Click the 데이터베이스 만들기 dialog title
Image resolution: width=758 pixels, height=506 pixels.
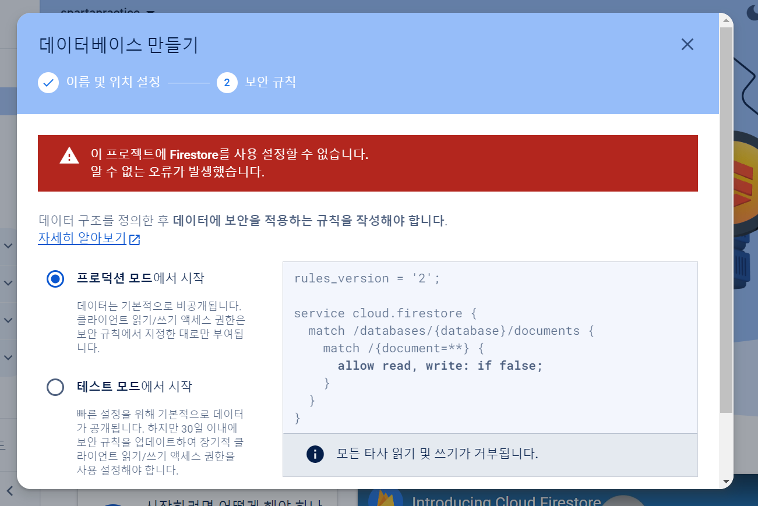coord(119,45)
